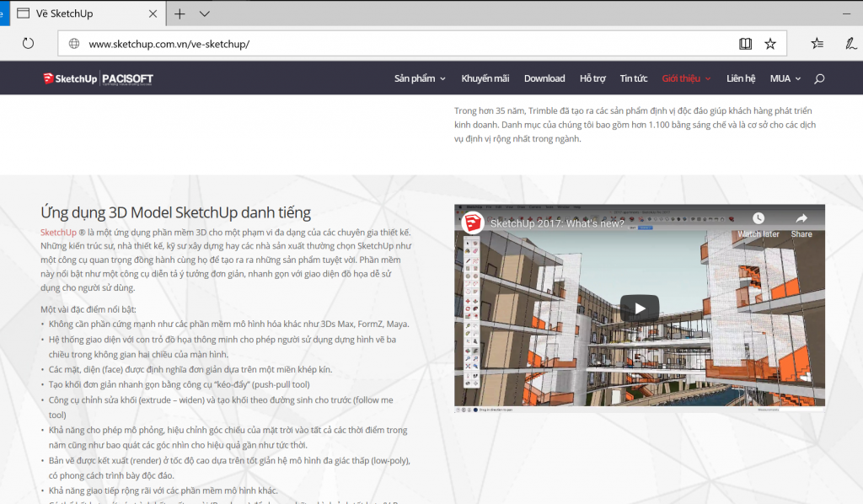Open a new tab with plus icon
This screenshot has width=863, height=504.
[x=180, y=13]
